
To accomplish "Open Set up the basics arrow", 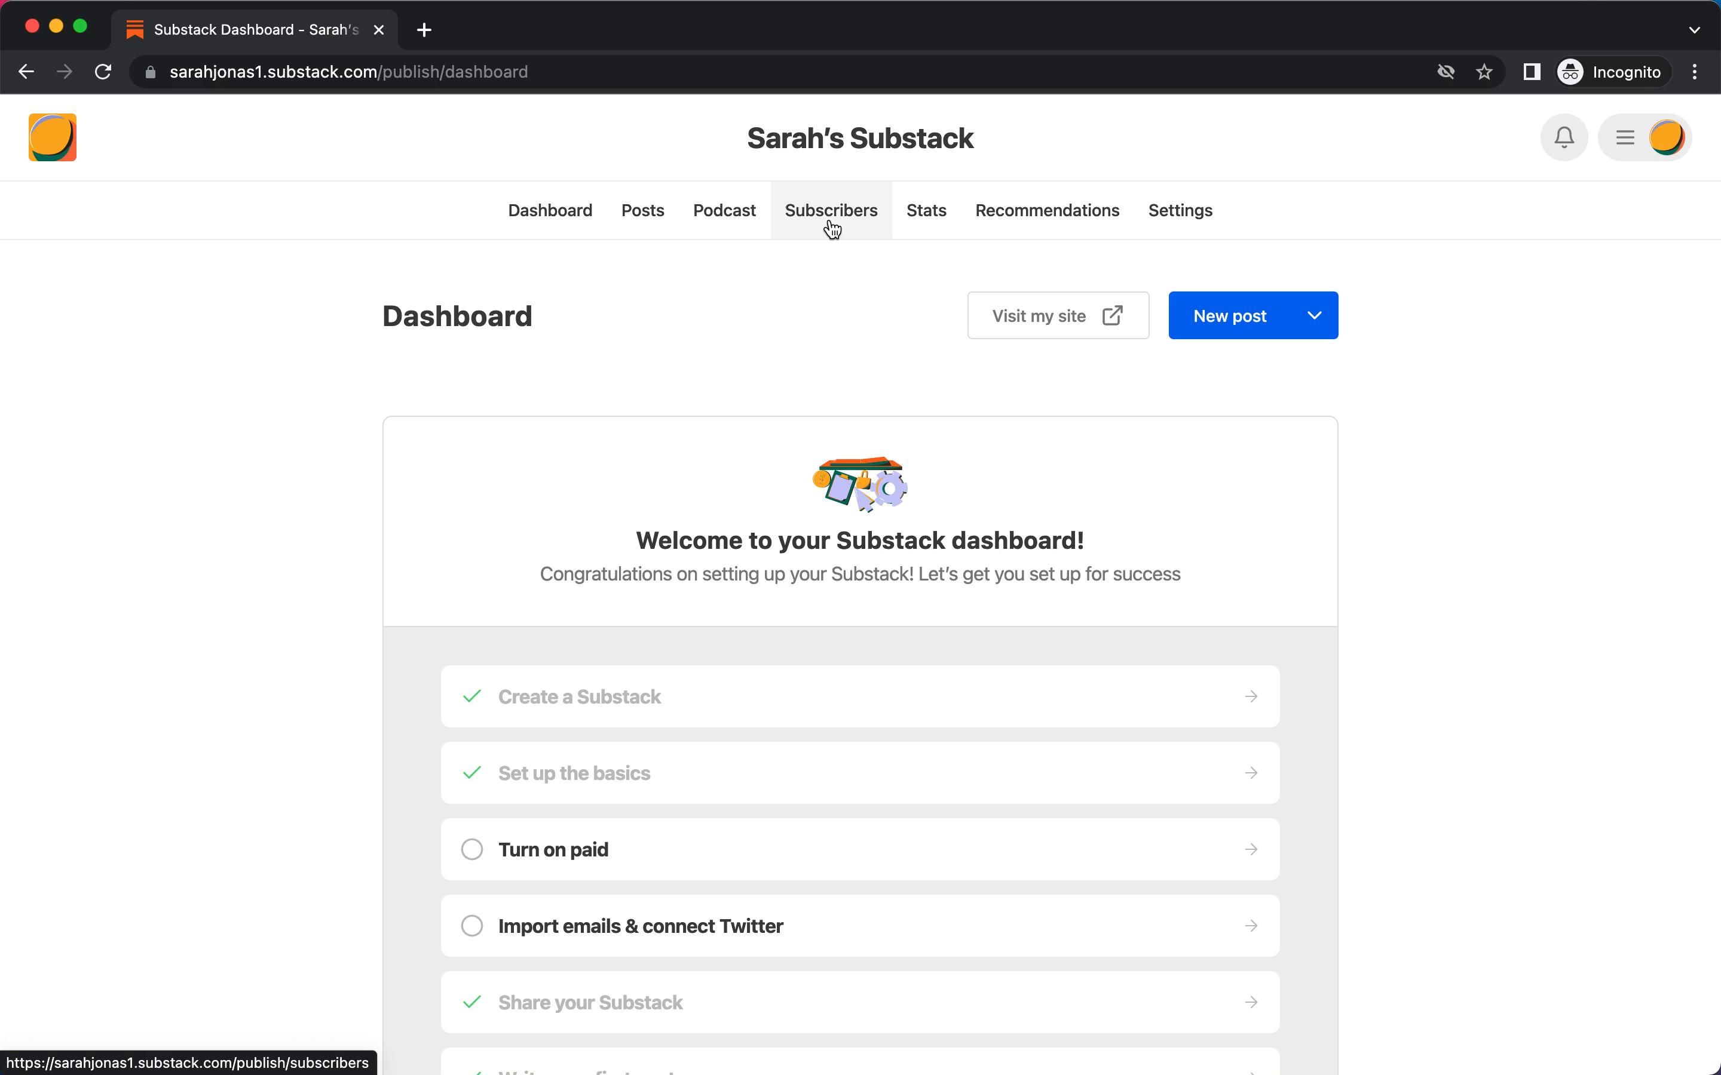I will point(1250,773).
